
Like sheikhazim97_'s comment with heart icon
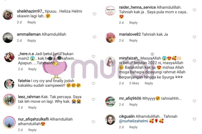95,14
